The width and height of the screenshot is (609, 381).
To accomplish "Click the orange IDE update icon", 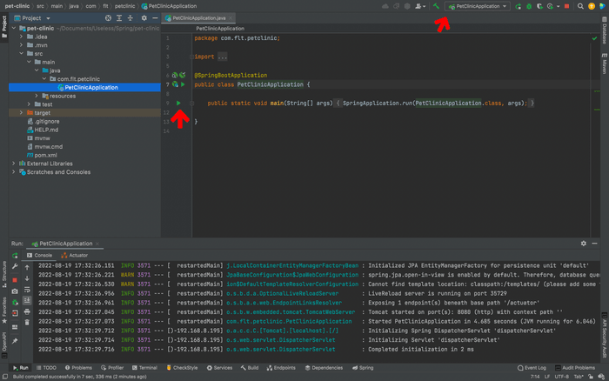I will [592, 6].
